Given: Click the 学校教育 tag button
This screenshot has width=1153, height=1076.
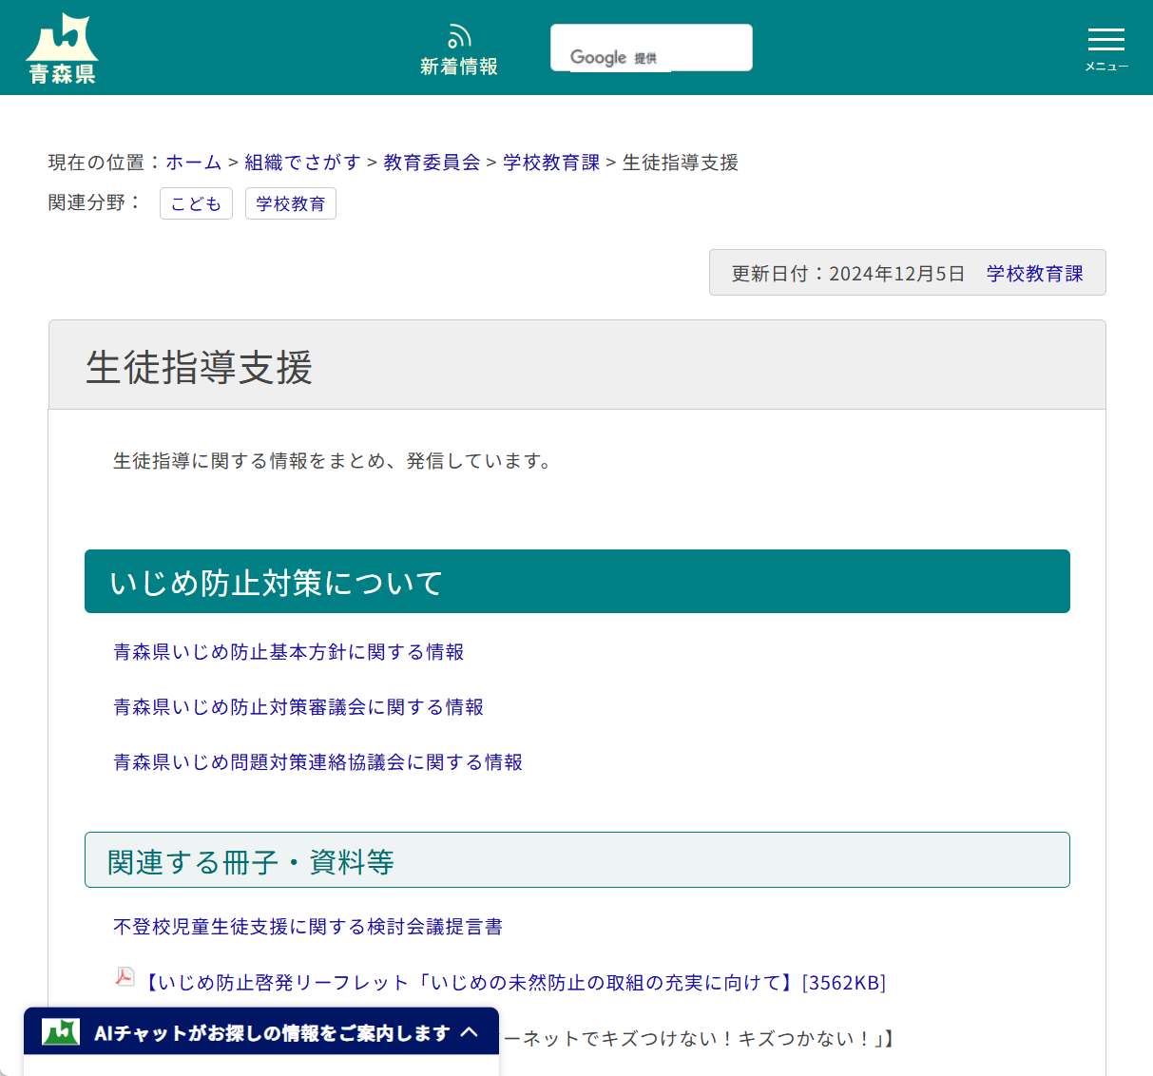Looking at the screenshot, I should 291,203.
